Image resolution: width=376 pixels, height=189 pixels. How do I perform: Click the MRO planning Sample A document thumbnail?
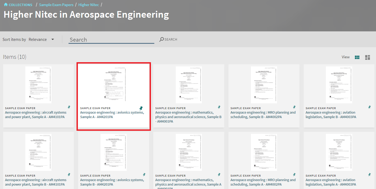coord(264,152)
